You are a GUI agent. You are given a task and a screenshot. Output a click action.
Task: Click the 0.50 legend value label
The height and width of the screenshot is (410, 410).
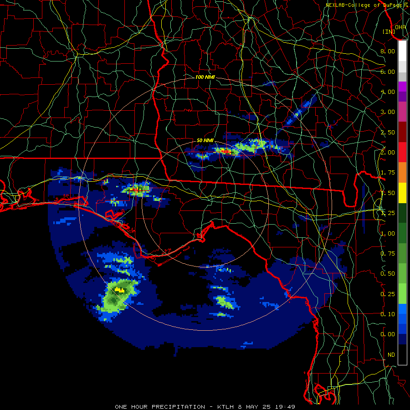point(388,274)
